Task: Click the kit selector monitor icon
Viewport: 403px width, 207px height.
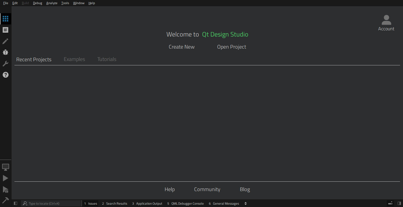Action: point(5,167)
